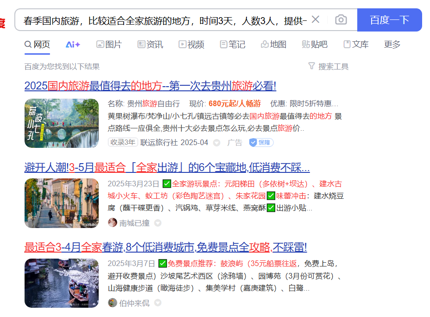Click the funnel icon beside 搜索工具
This screenshot has width=430, height=317.
311,66
